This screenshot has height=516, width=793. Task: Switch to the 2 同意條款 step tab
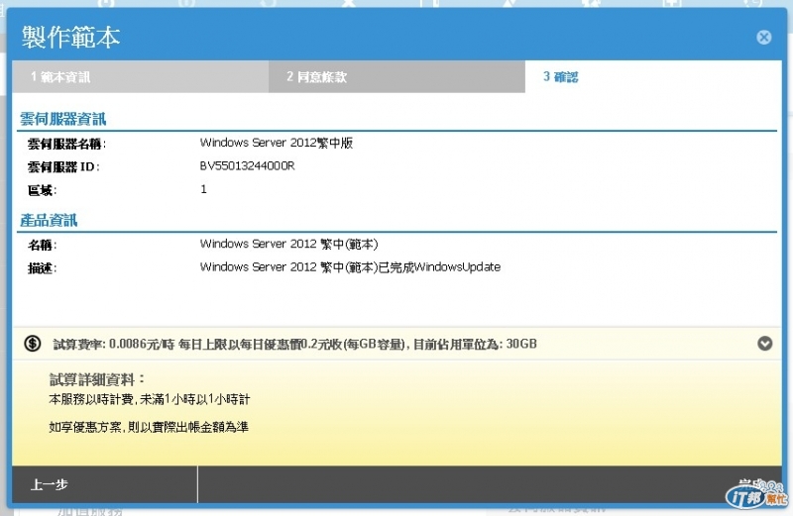tap(396, 77)
